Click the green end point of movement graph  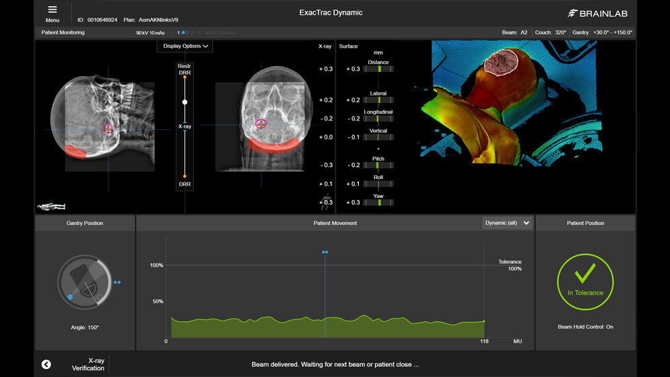click(483, 321)
